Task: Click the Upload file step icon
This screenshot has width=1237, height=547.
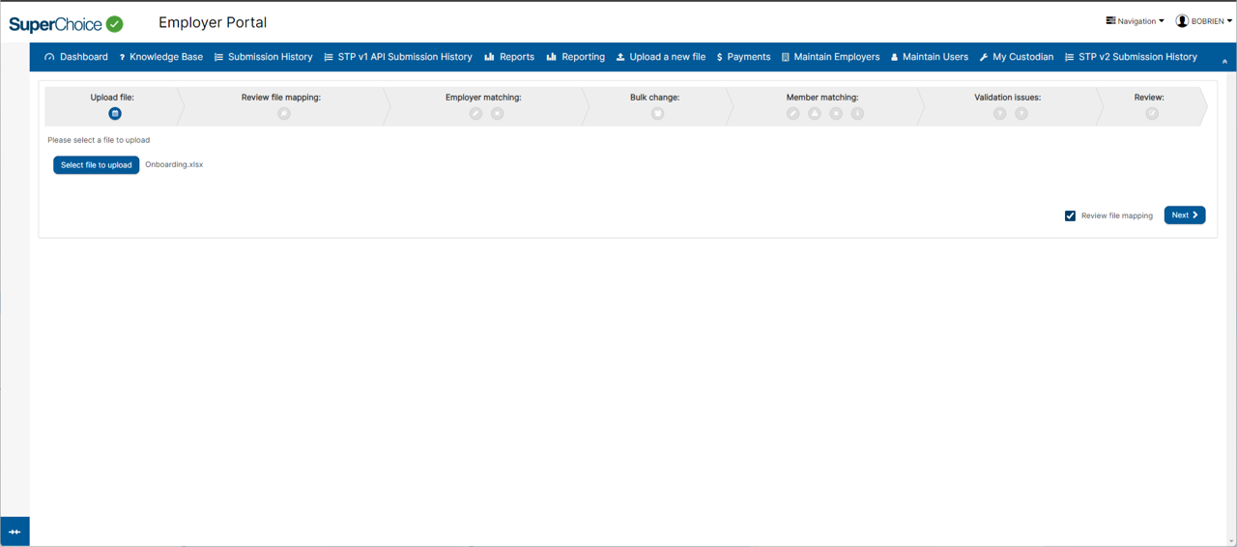Action: click(x=115, y=113)
